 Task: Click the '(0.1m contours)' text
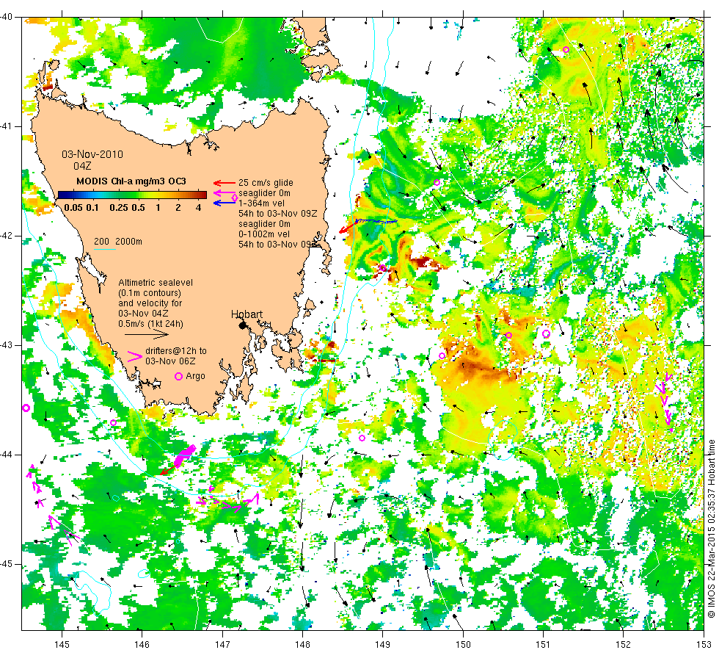(150, 293)
